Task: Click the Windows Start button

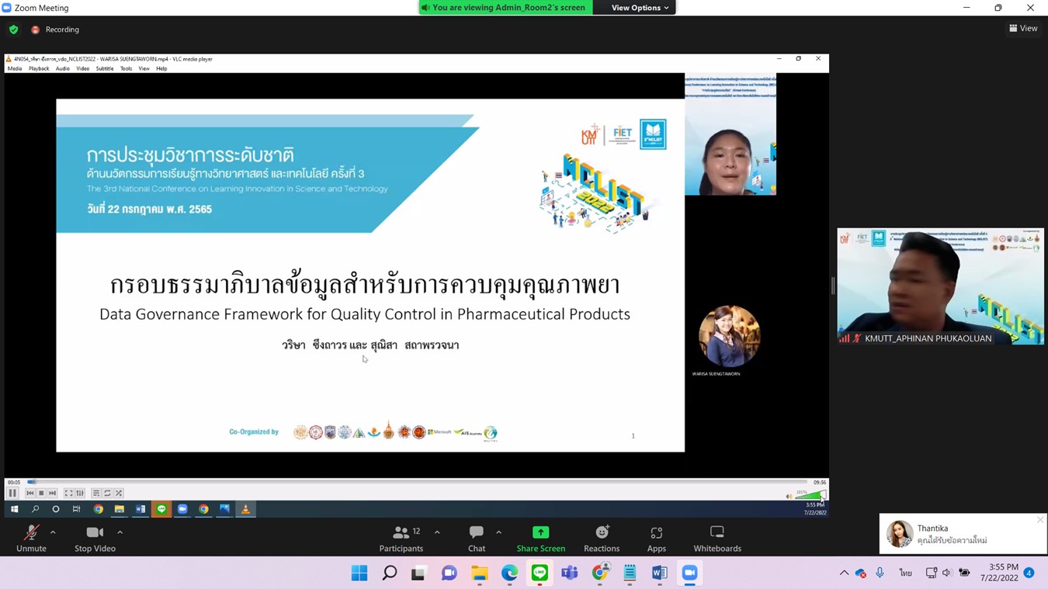Action: 359,573
